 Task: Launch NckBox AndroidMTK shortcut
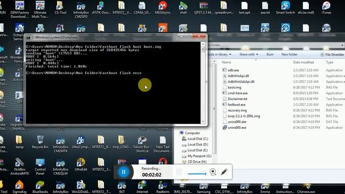click(19, 167)
